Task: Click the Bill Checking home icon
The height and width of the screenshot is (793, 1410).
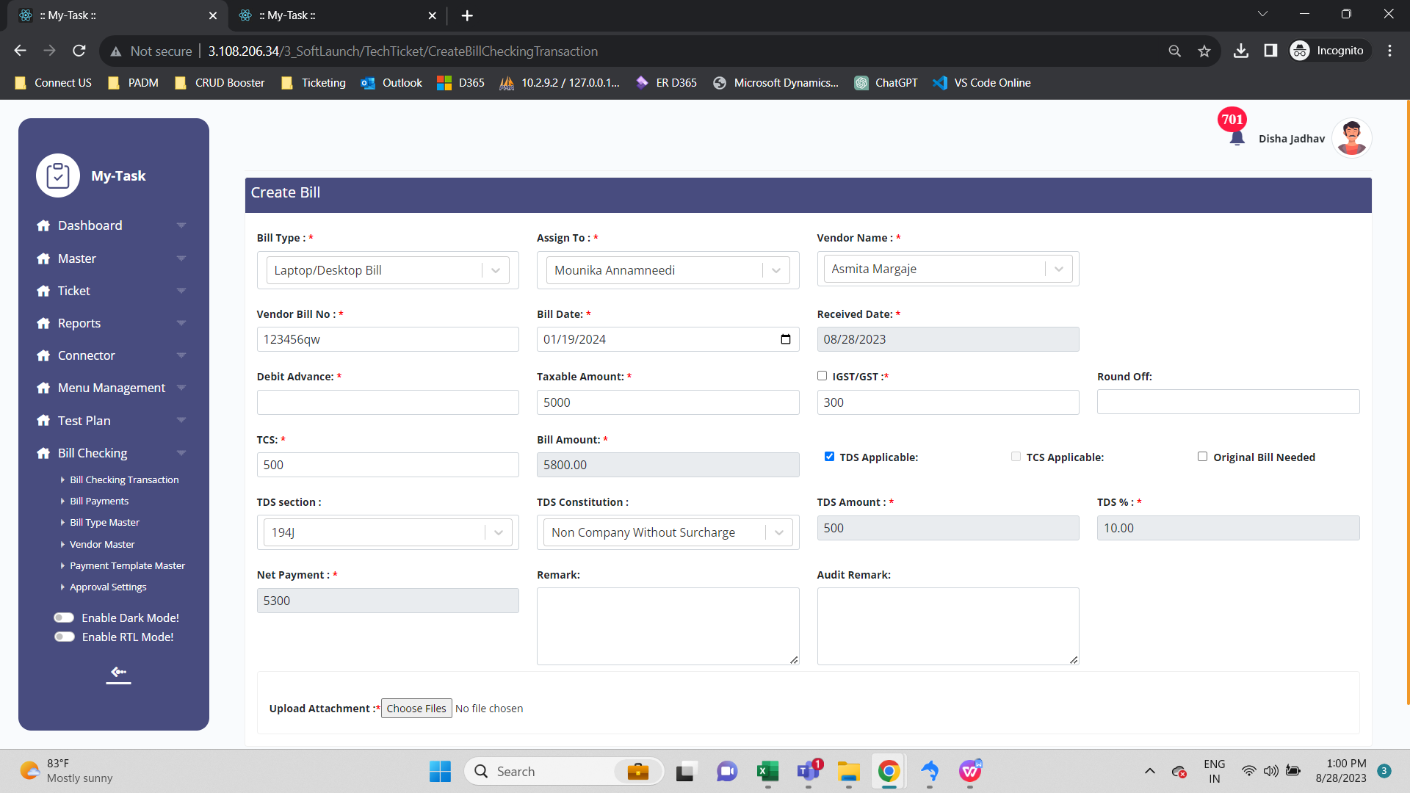Action: [x=43, y=453]
